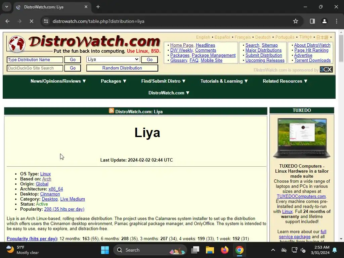
Task: Open a new browser tab
Action: tap(98, 7)
